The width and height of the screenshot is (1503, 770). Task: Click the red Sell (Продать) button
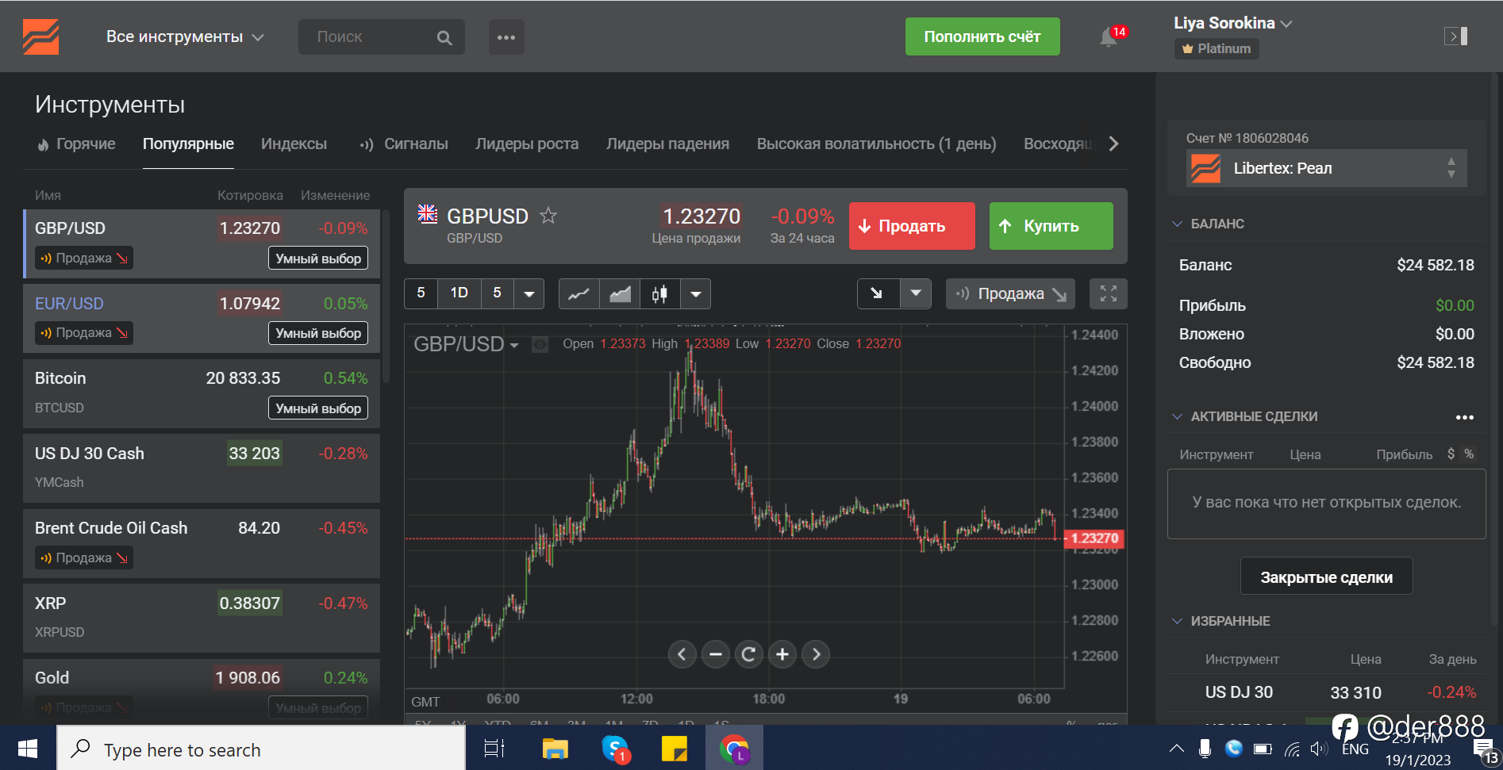click(912, 226)
